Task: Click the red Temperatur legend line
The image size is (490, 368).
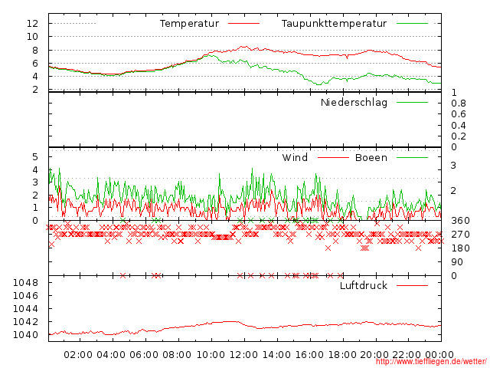Action: [243, 24]
